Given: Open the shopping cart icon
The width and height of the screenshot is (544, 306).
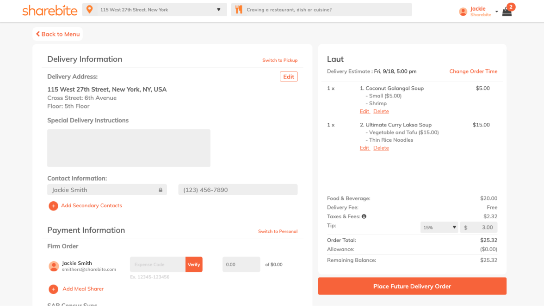Looking at the screenshot, I should (507, 12).
